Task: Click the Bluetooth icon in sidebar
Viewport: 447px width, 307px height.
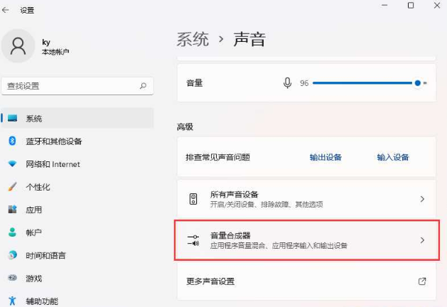Action: tap(12, 141)
